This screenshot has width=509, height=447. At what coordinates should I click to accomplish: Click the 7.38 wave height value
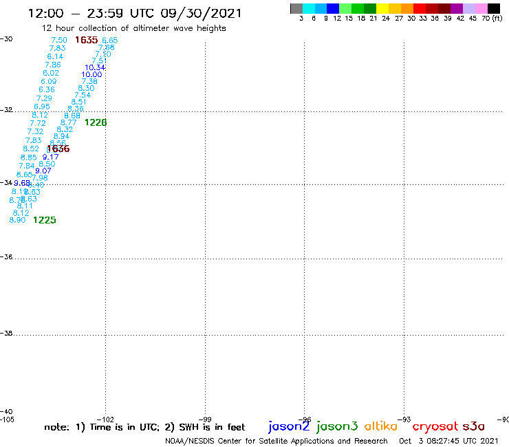[89, 81]
